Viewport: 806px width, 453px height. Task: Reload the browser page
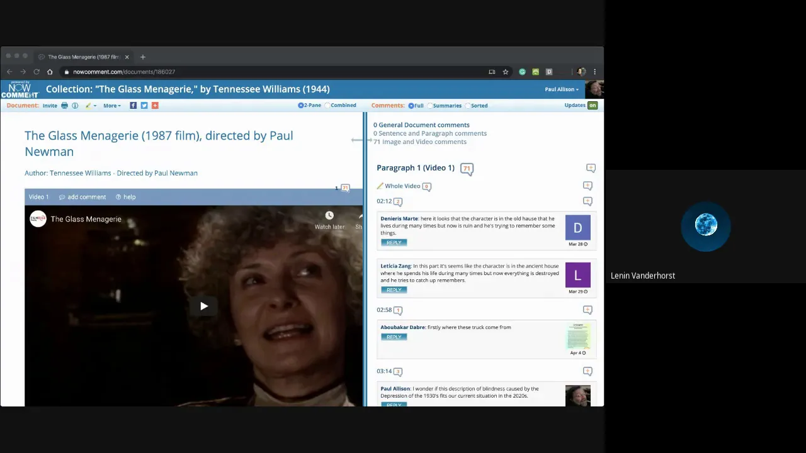(37, 72)
